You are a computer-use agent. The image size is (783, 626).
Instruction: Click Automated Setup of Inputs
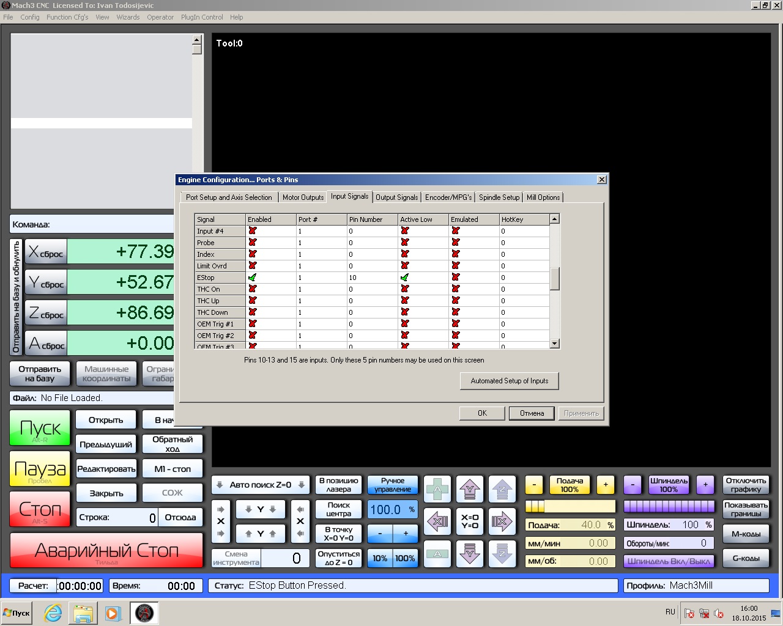[x=510, y=381]
